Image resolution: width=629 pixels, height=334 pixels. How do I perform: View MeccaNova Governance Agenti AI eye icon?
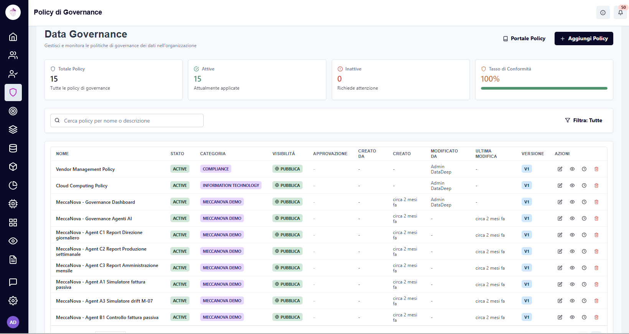pyautogui.click(x=572, y=218)
